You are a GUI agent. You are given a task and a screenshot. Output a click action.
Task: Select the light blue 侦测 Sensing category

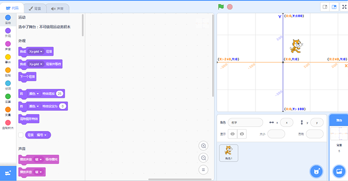(x=8, y=85)
